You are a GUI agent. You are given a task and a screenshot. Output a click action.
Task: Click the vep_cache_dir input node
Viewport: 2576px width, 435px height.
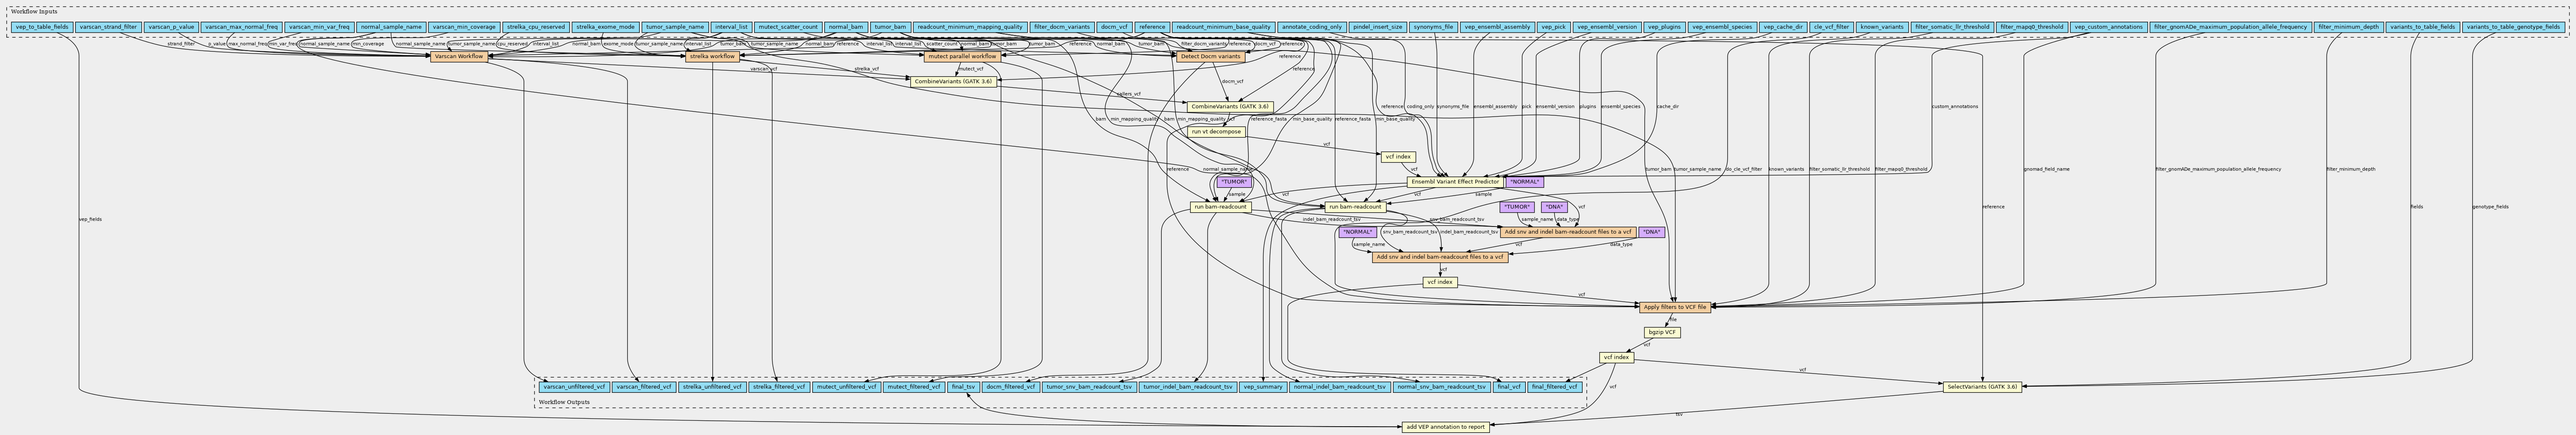click(x=1783, y=27)
